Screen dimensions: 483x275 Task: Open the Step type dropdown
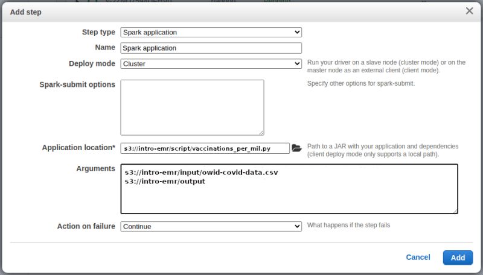211,33
